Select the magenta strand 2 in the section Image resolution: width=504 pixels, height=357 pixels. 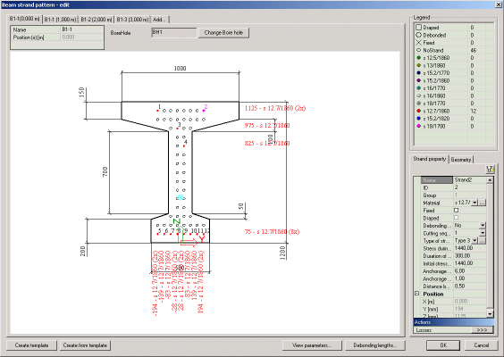pos(204,111)
